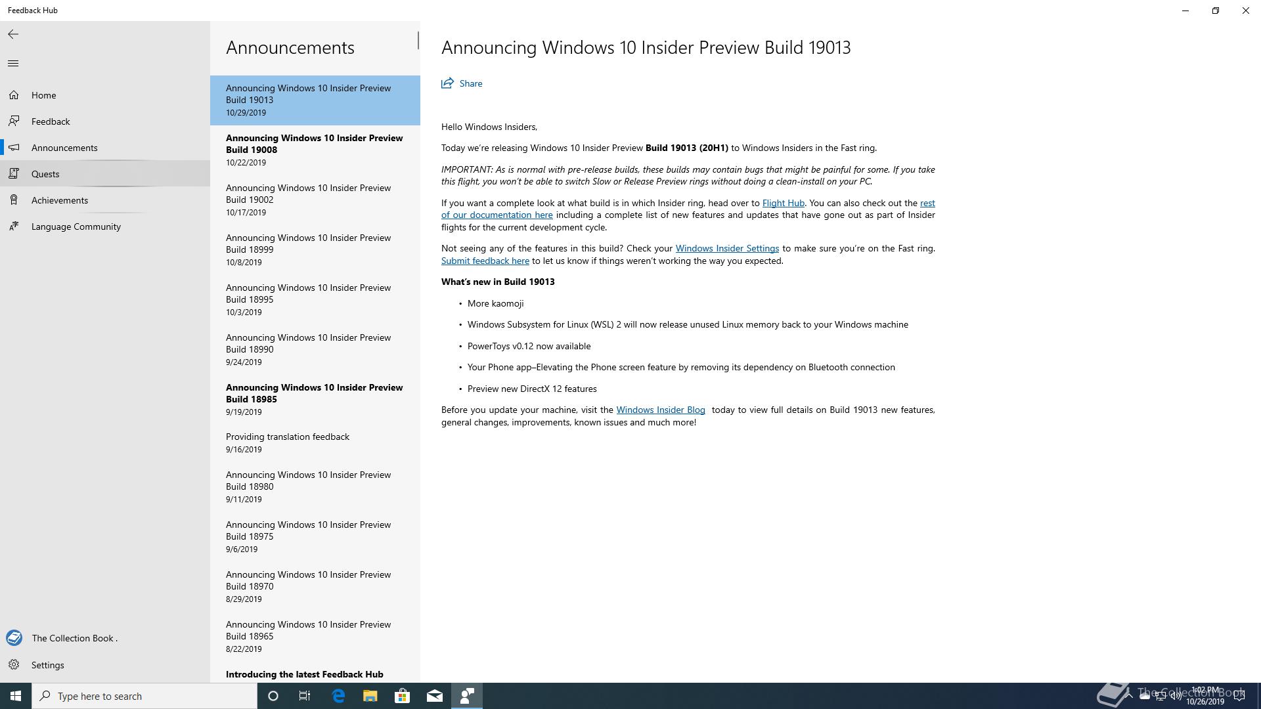Open the Flight Hub link
This screenshot has width=1261, height=709.
[783, 204]
